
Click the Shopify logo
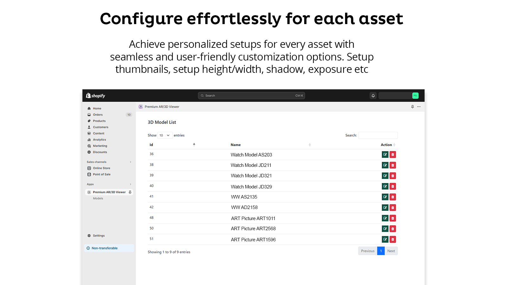pos(95,96)
